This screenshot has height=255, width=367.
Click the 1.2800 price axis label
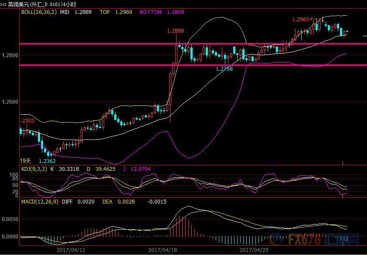(x=10, y=55)
